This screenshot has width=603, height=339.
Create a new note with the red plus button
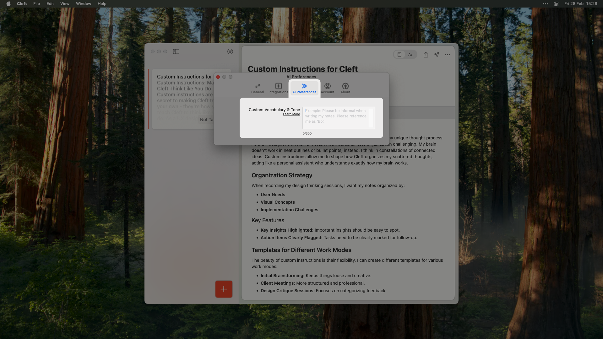[x=223, y=289]
